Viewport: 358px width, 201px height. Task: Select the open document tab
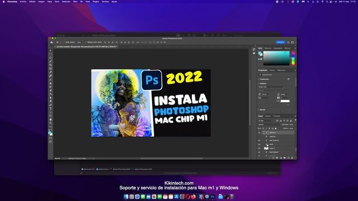(x=86, y=46)
